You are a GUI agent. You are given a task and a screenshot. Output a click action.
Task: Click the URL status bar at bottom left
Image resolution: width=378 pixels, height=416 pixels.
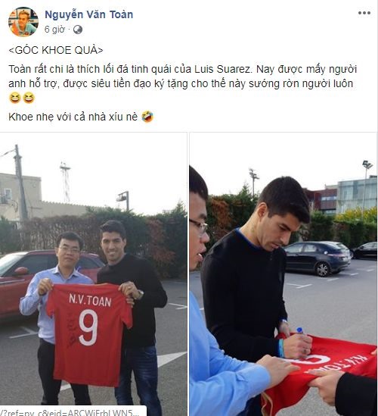click(x=73, y=411)
